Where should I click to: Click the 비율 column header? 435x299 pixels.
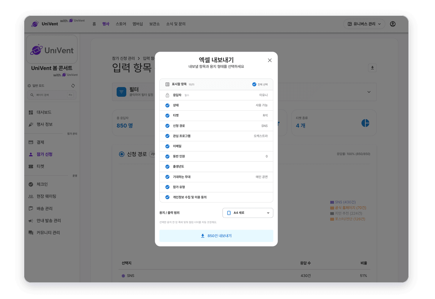363,263
